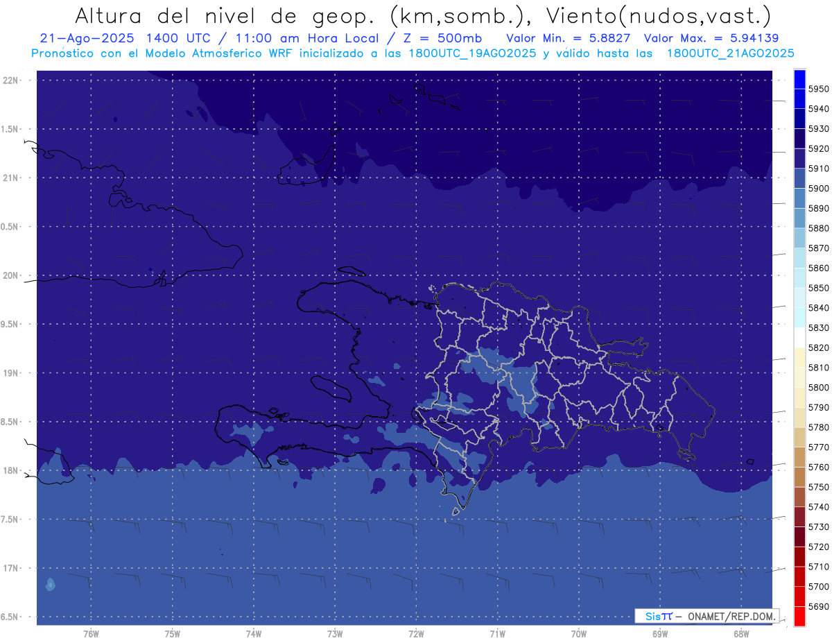Click the '5770' colorbar label
Screen dimensions: 832x643
[x=818, y=447]
